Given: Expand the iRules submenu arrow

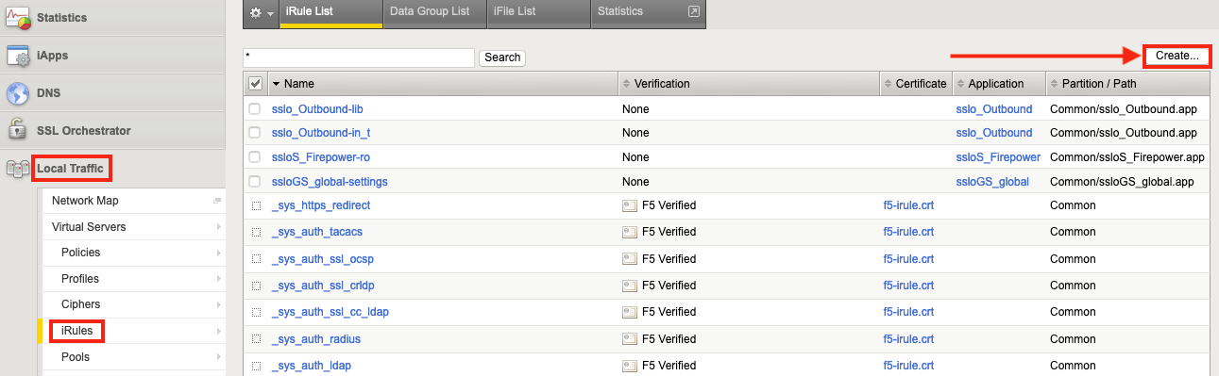Looking at the screenshot, I should 218,331.
